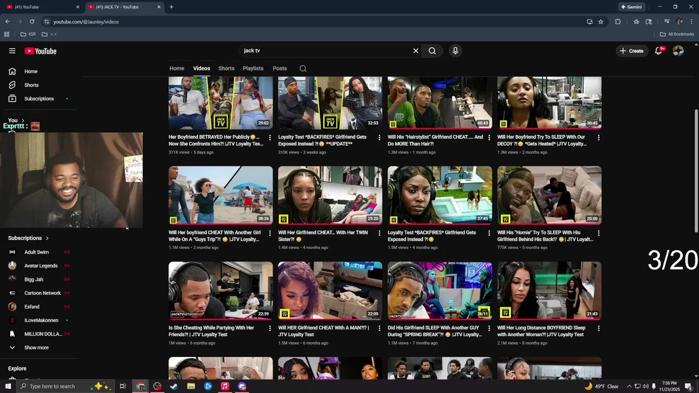This screenshot has height=393, width=699.
Task: Start voice search with the microphone
Action: point(455,51)
